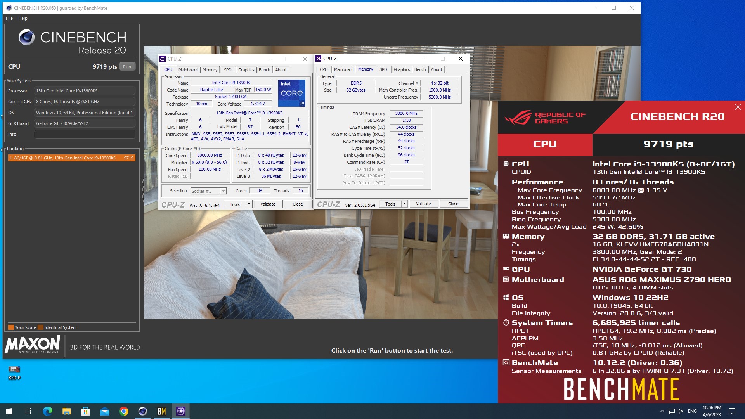The height and width of the screenshot is (419, 745).
Task: Select the 13900KS ranking entry row
Action: tap(72, 158)
